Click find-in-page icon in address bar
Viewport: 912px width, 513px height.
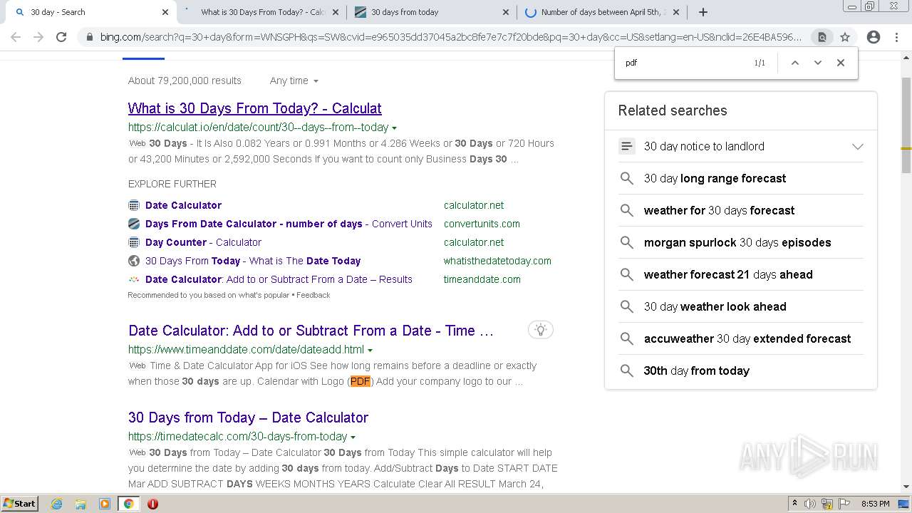click(x=822, y=37)
